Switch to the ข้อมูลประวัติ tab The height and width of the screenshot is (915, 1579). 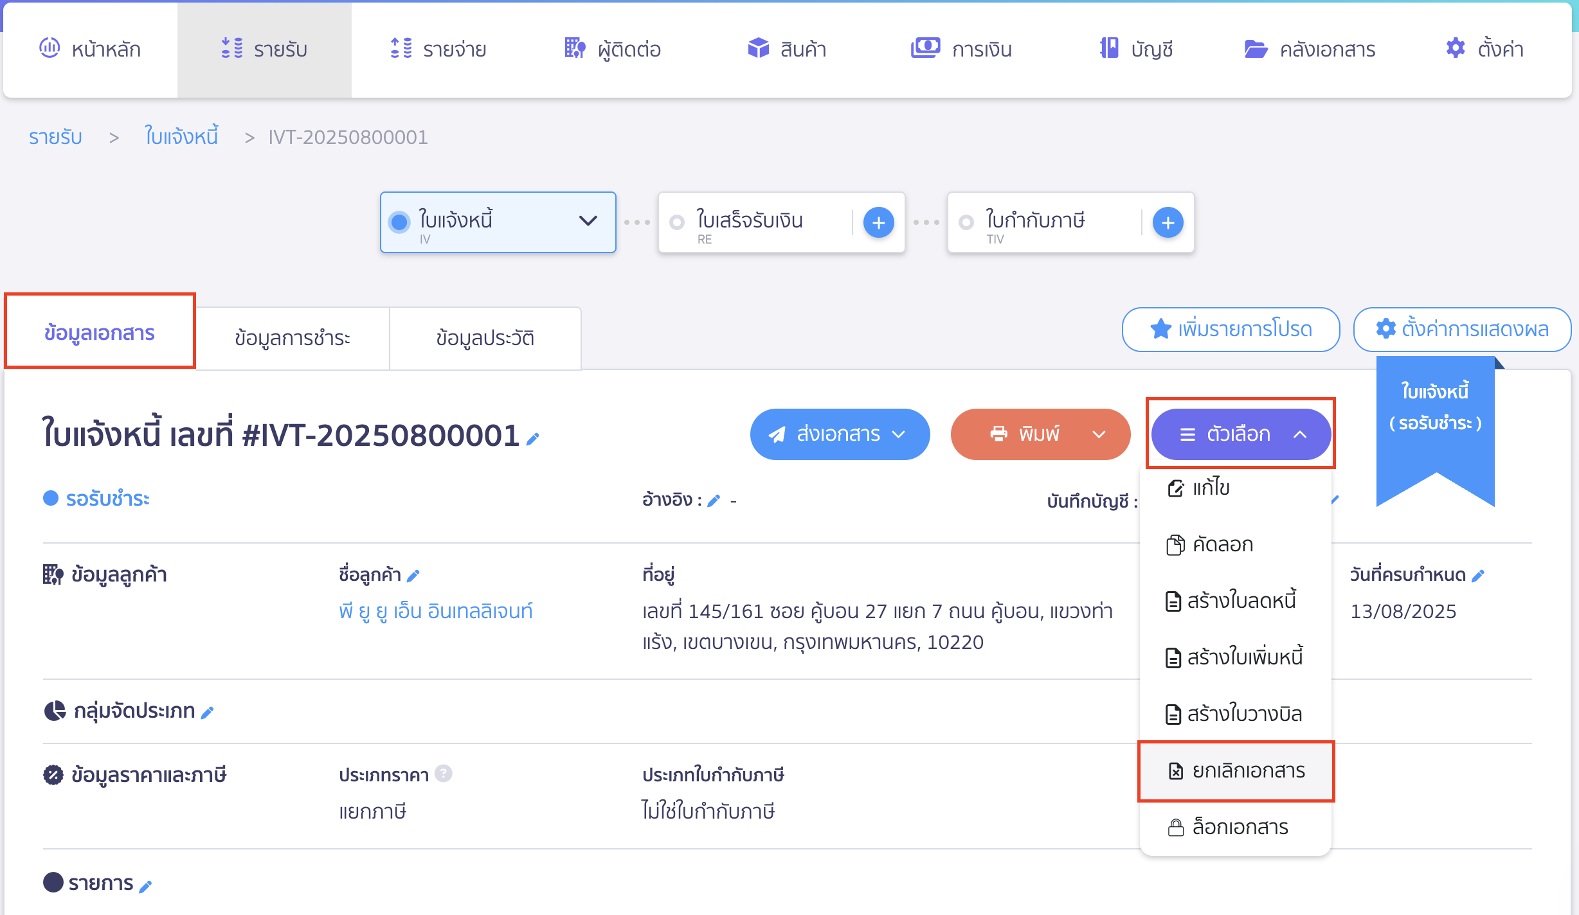485,338
